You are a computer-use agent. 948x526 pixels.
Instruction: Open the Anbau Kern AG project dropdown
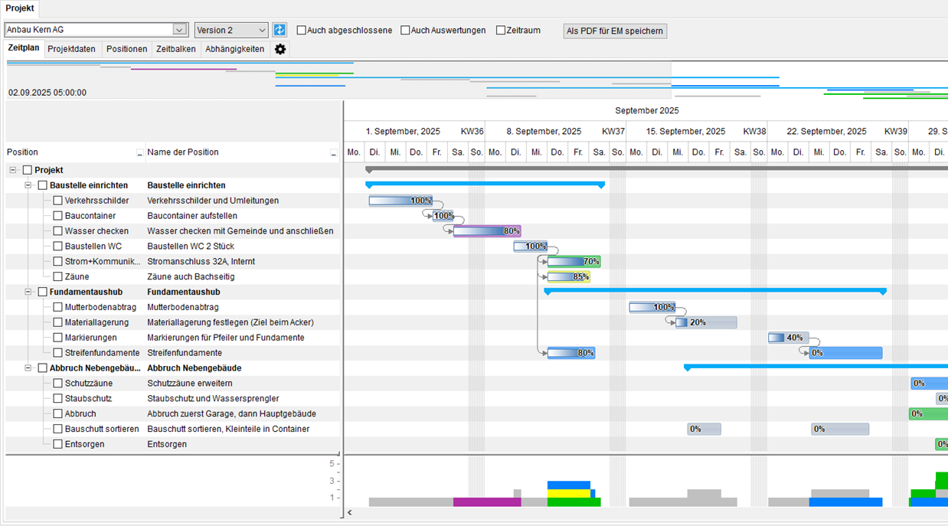click(x=180, y=30)
